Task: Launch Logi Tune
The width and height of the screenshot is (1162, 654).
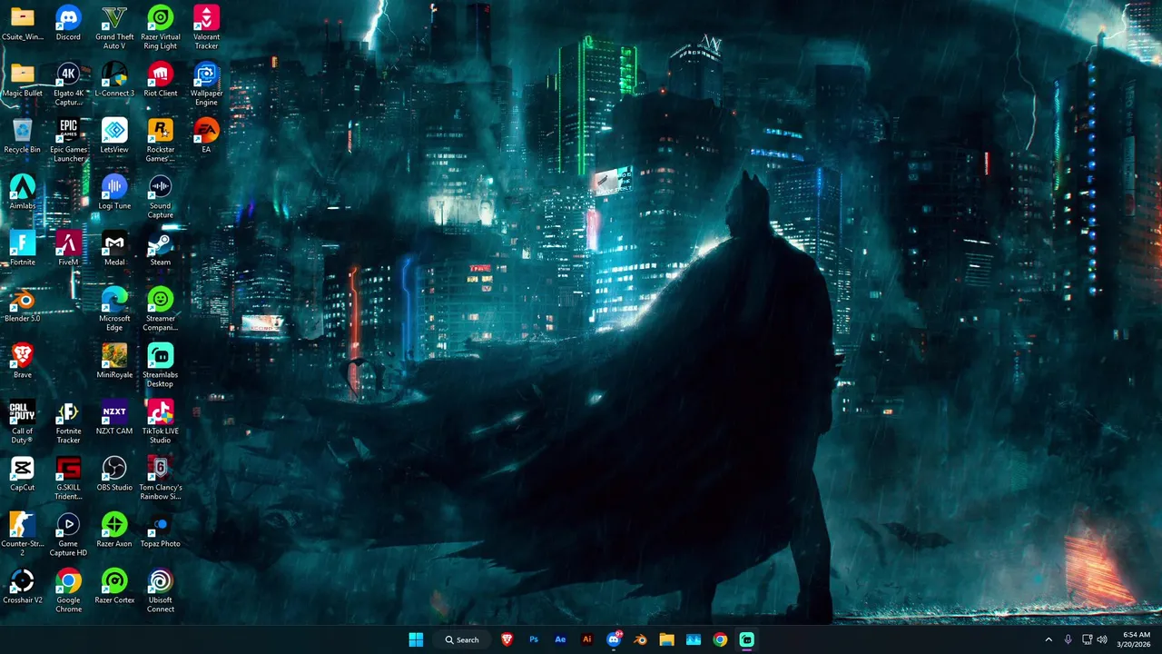Action: (x=114, y=193)
